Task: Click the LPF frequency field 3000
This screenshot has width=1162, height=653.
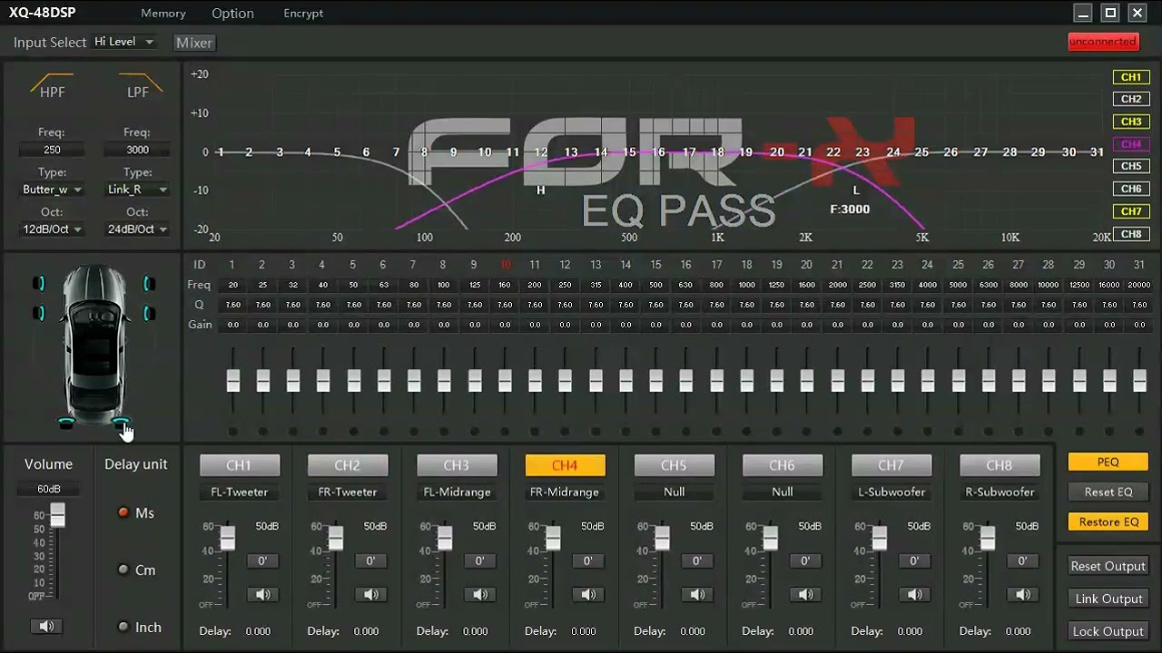Action: (x=137, y=150)
